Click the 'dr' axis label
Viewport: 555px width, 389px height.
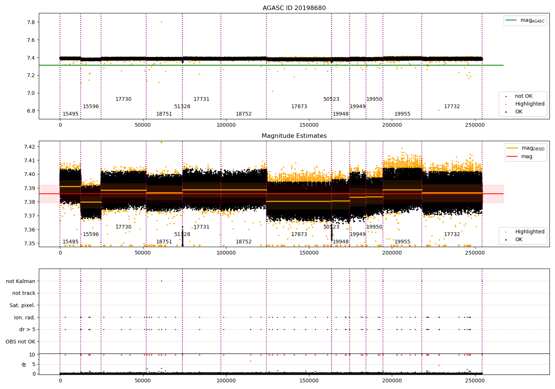point(24,364)
